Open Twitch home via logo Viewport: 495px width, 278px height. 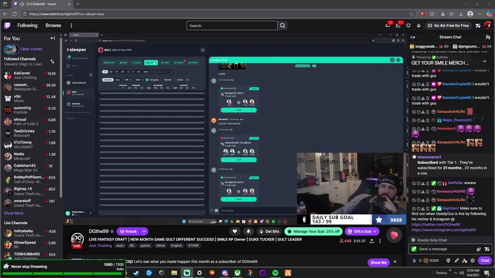pos(7,25)
